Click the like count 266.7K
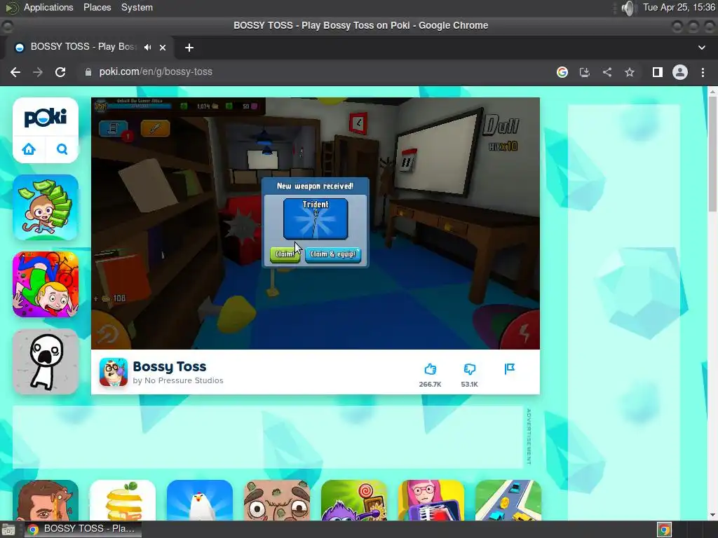This screenshot has width=718, height=538. point(430,385)
